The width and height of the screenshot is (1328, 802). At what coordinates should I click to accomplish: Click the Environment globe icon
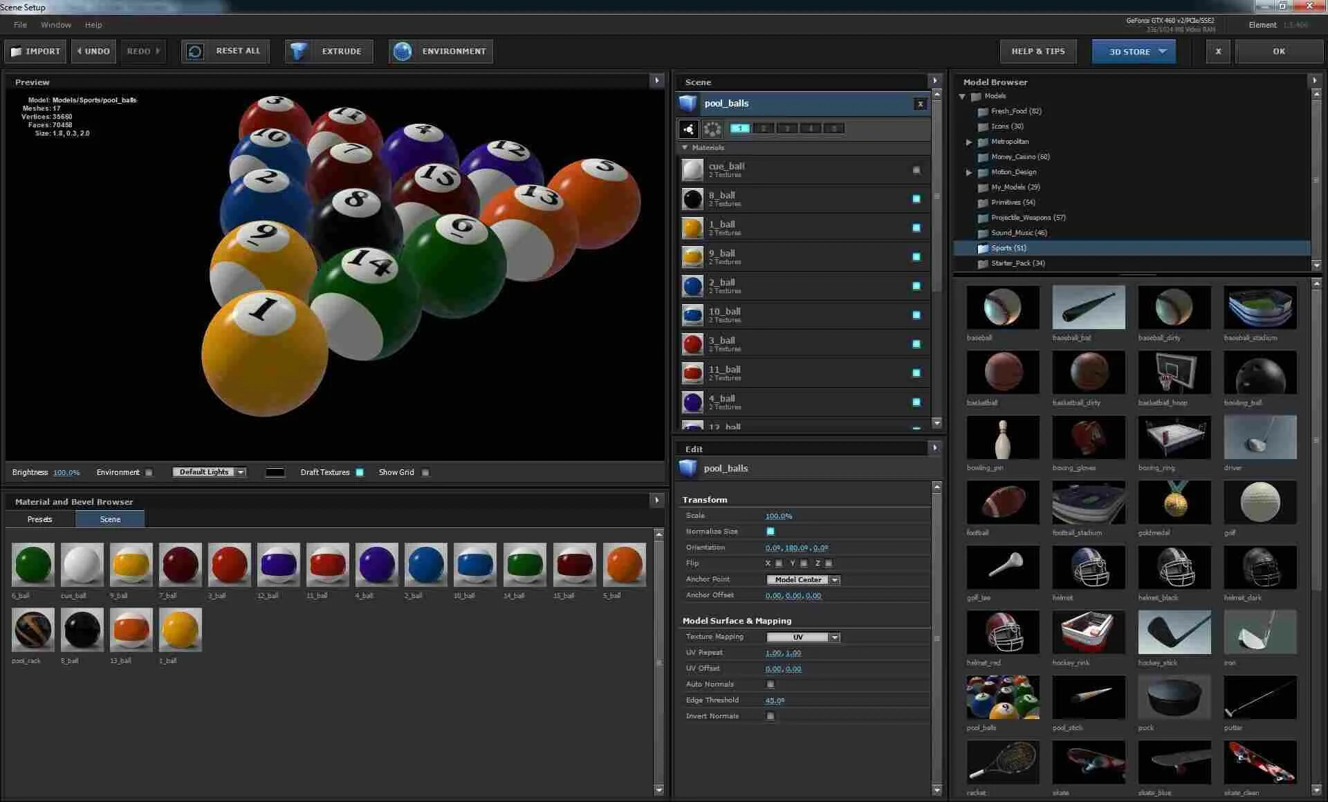(x=402, y=51)
